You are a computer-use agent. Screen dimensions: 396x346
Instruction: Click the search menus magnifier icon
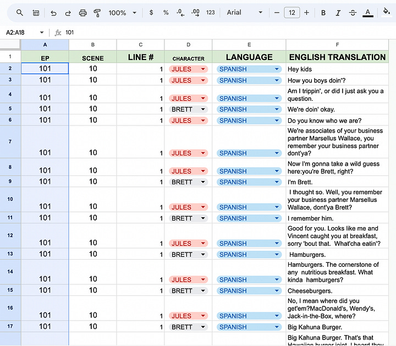20,13
